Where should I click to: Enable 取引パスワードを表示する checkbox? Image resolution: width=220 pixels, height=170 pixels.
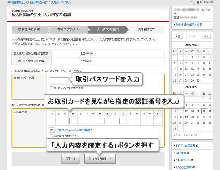(x=51, y=88)
